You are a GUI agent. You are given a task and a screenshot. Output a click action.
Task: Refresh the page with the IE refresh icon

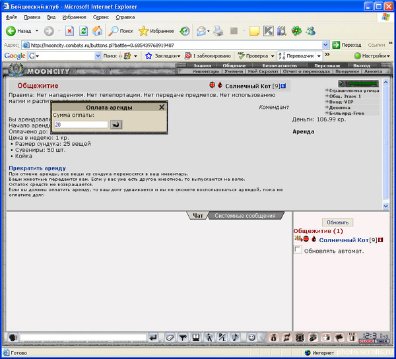tap(83, 31)
